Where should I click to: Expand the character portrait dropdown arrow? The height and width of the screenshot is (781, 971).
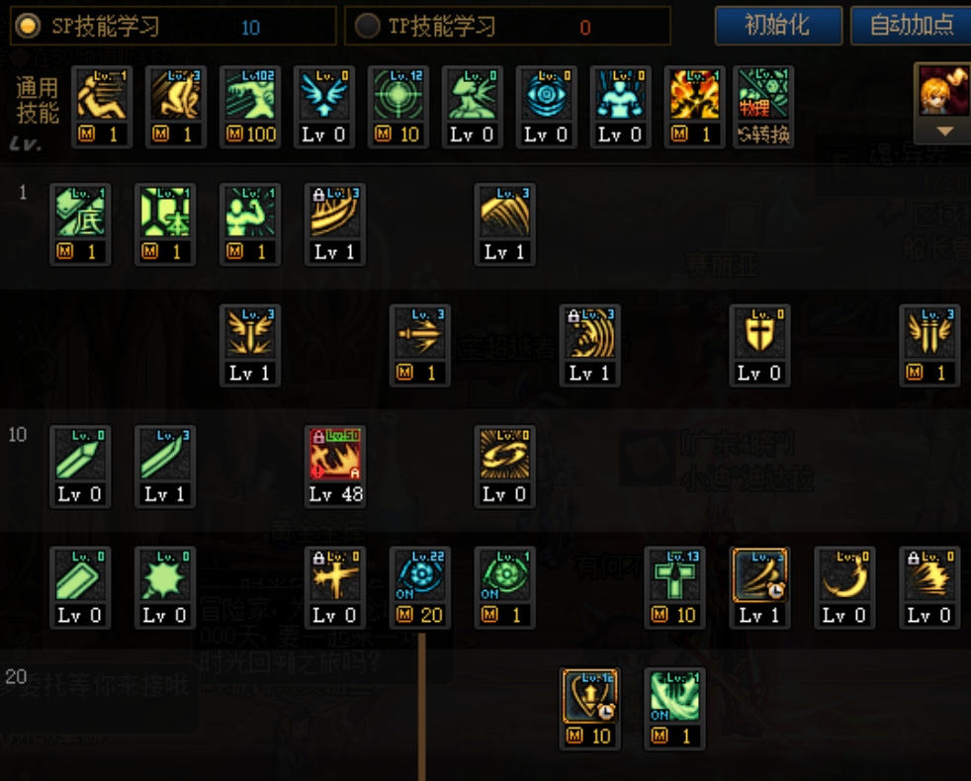pyautogui.click(x=944, y=131)
